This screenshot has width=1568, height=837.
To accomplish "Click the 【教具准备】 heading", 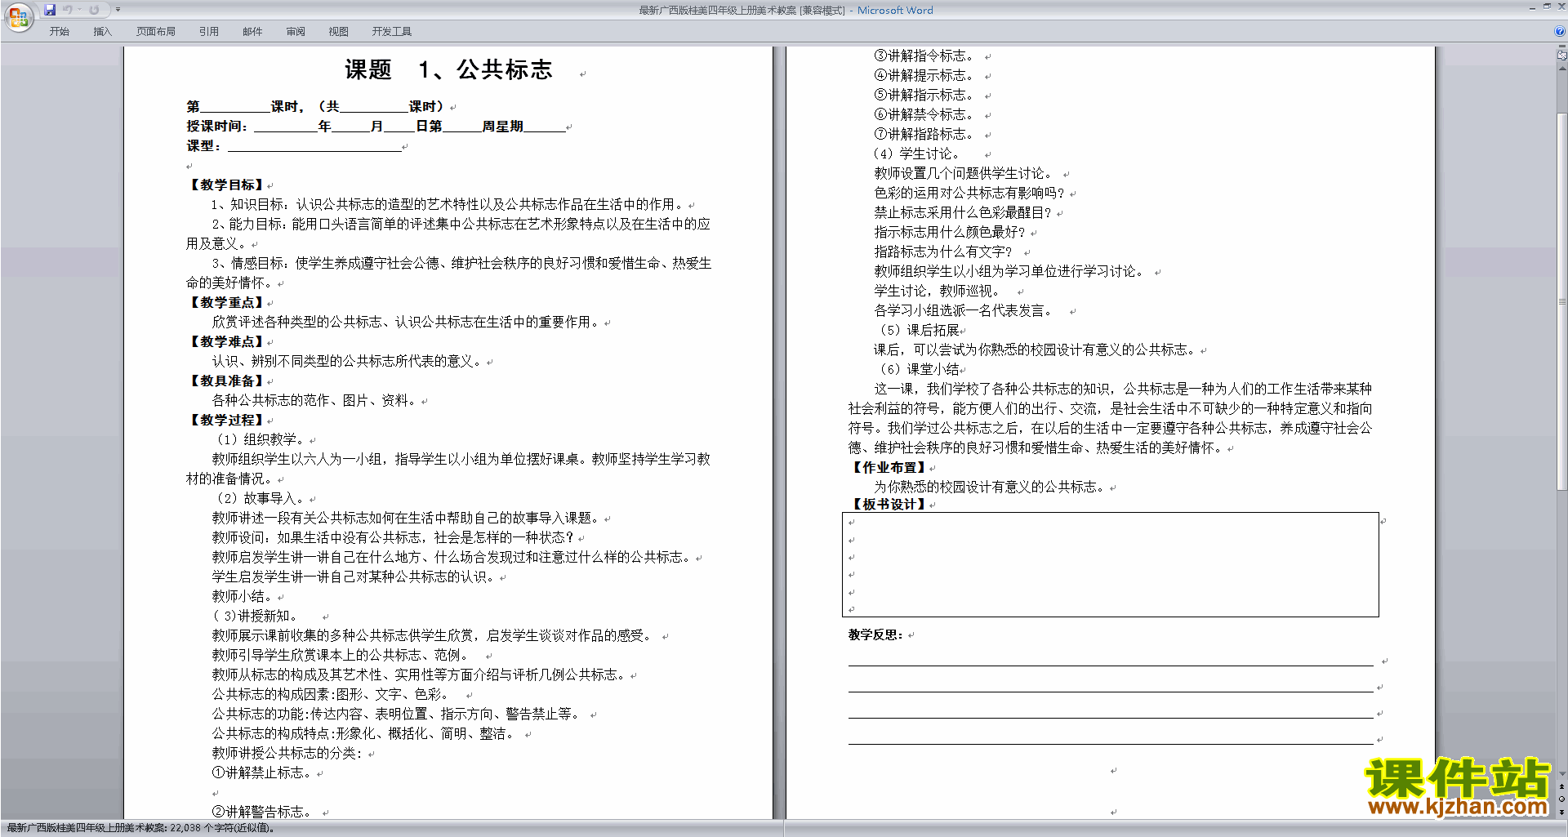I will click(x=226, y=381).
